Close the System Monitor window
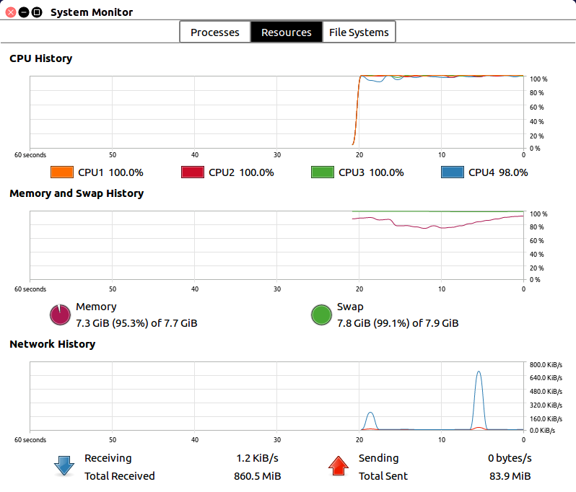The image size is (576, 492). click(x=11, y=12)
